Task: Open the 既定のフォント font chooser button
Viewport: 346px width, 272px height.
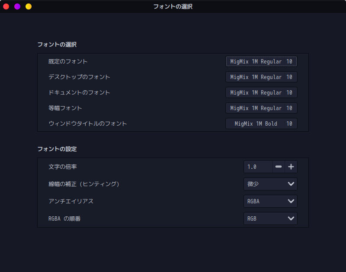Action: coord(261,61)
